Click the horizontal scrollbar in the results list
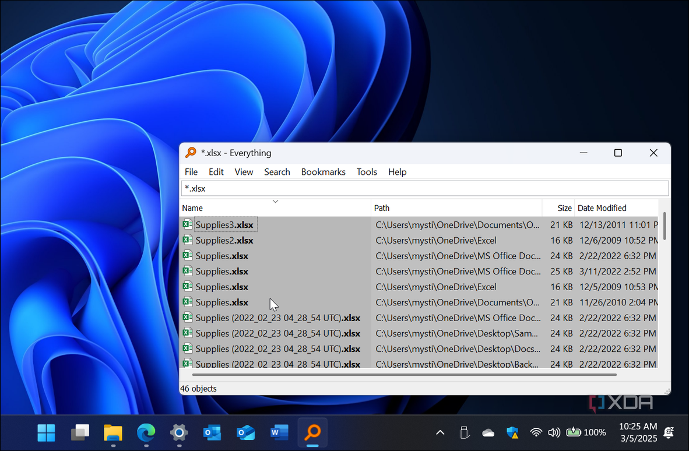Screen dimensions: 689x451 (405, 375)
